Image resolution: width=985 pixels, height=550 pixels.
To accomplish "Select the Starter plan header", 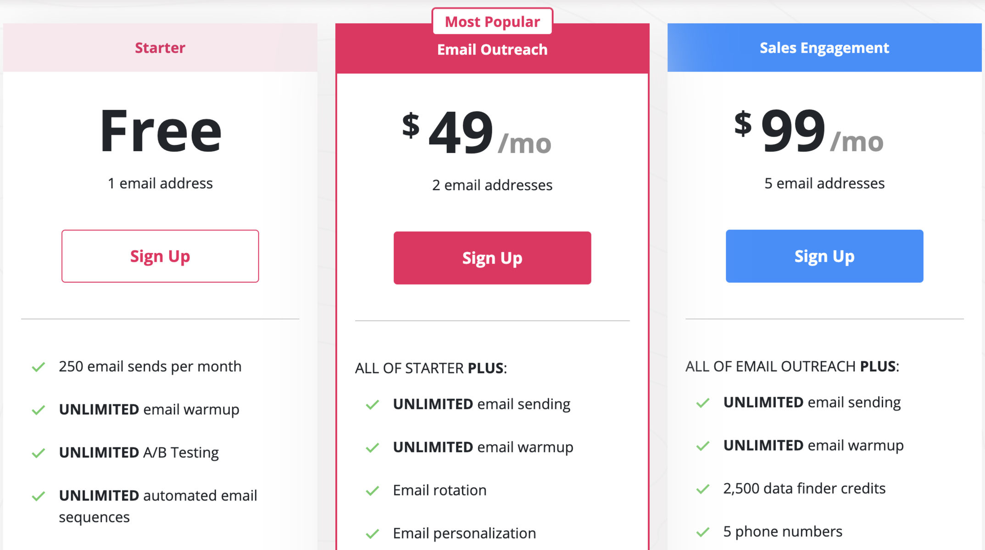I will click(160, 48).
